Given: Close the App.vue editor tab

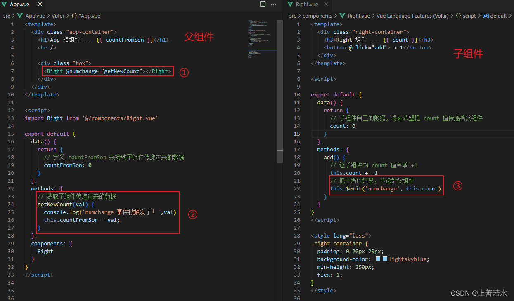Looking at the screenshot, I should coord(40,4).
